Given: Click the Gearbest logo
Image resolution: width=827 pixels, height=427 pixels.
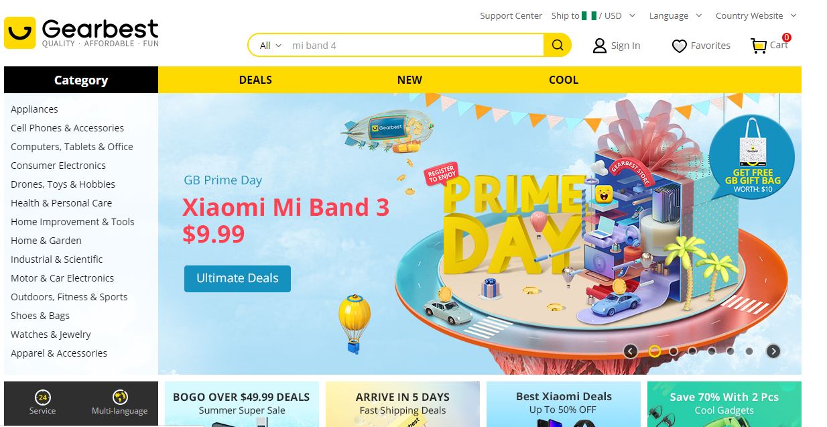Looking at the screenshot, I should [x=80, y=32].
